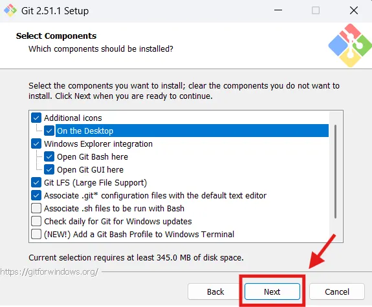Enable Add Git Bash Profile to Windows Terminal
This screenshot has height=307, width=372.
point(36,234)
